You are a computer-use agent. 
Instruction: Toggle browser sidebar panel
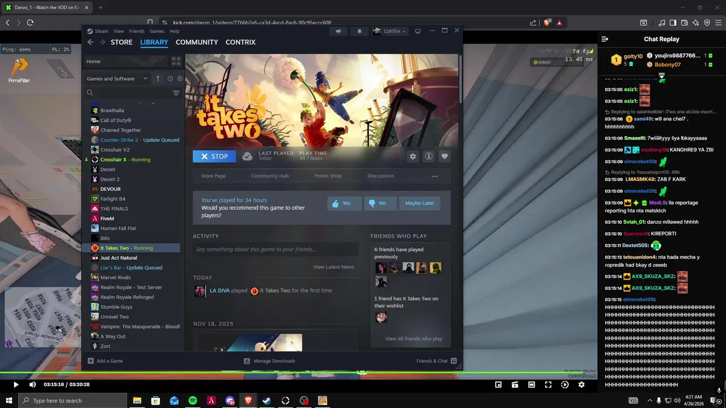coord(673,23)
